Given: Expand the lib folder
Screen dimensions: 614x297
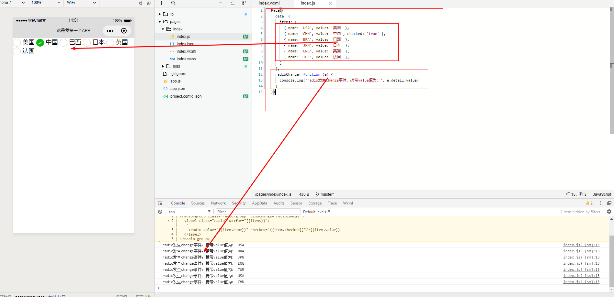Looking at the screenshot, I should coord(160,14).
